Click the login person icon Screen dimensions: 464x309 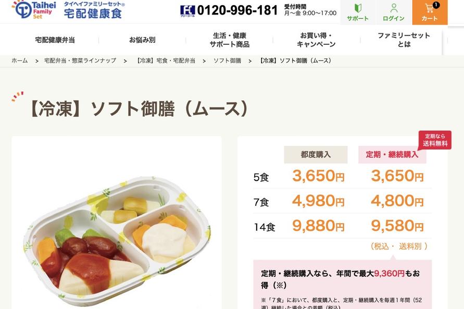click(x=394, y=8)
